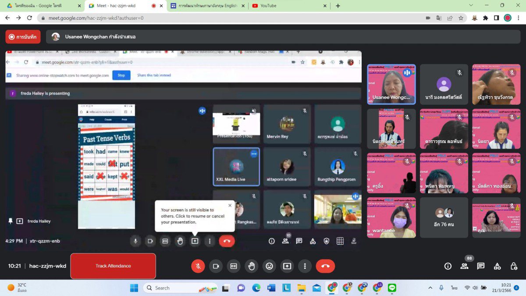This screenshot has width=526, height=296.
Task: Open the Chrome three-dot menu
Action: pos(519,18)
